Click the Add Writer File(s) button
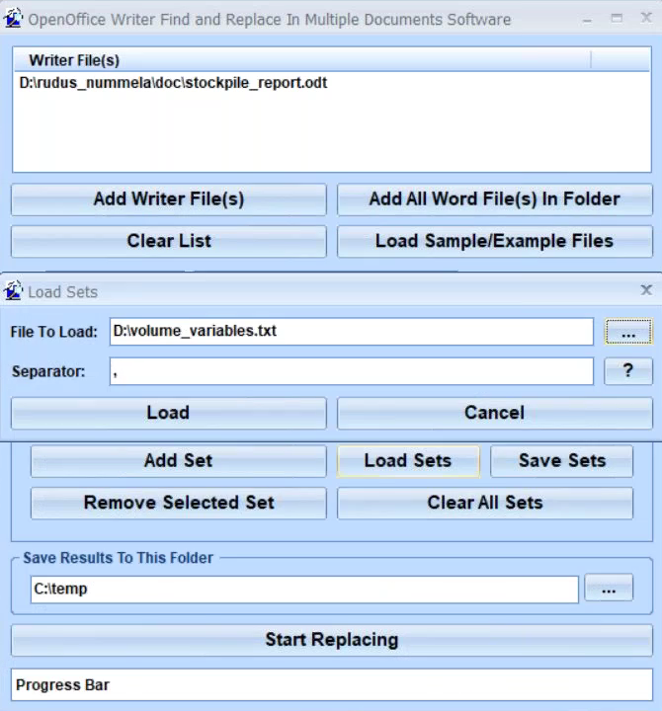This screenshot has width=662, height=711. coord(169,199)
